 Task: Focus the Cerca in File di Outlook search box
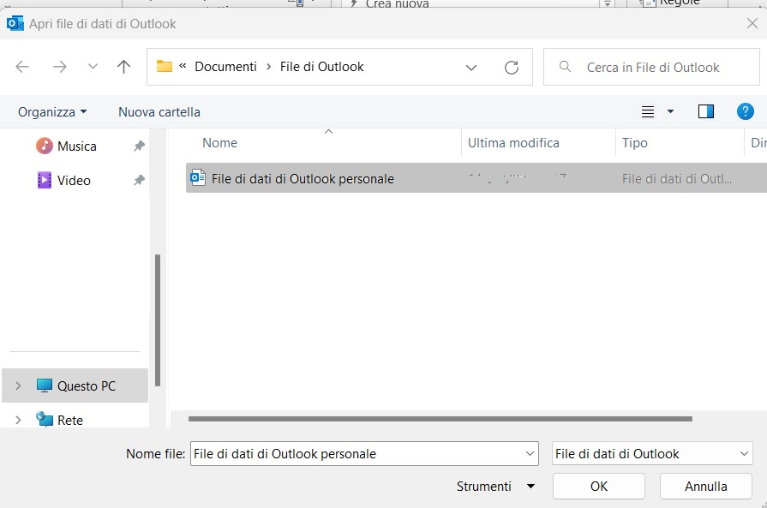651,67
